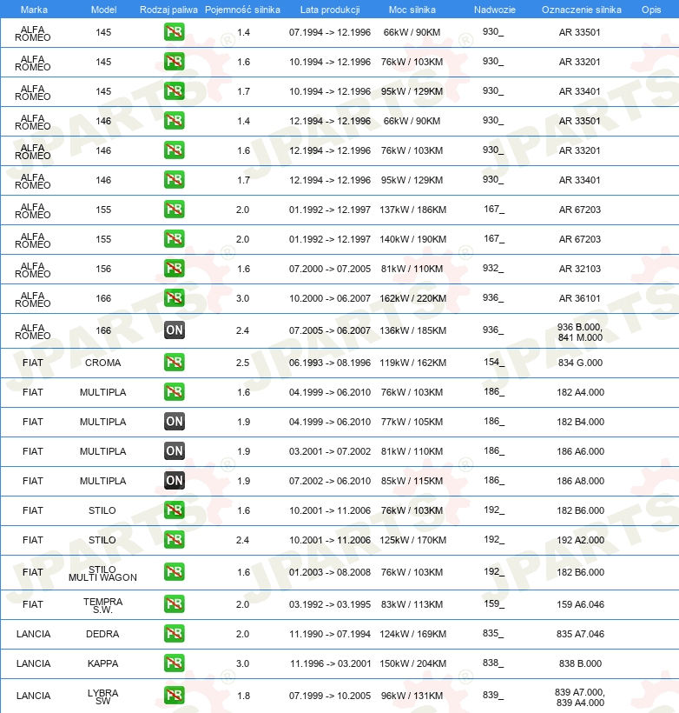This screenshot has width=679, height=713.
Task: Click production dates 07.2000 -> 07.2005
Action: (330, 269)
